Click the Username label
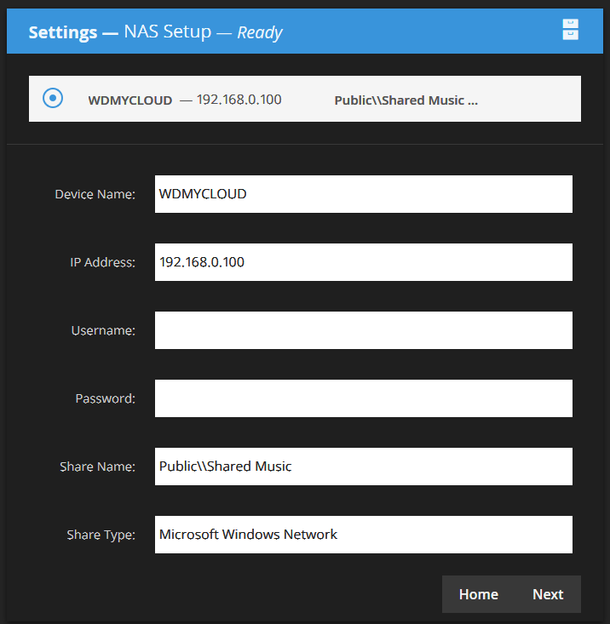Screen dimensions: 610x624 pyautogui.click(x=103, y=330)
